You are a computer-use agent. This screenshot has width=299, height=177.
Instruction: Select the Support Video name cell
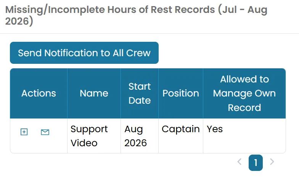point(94,136)
